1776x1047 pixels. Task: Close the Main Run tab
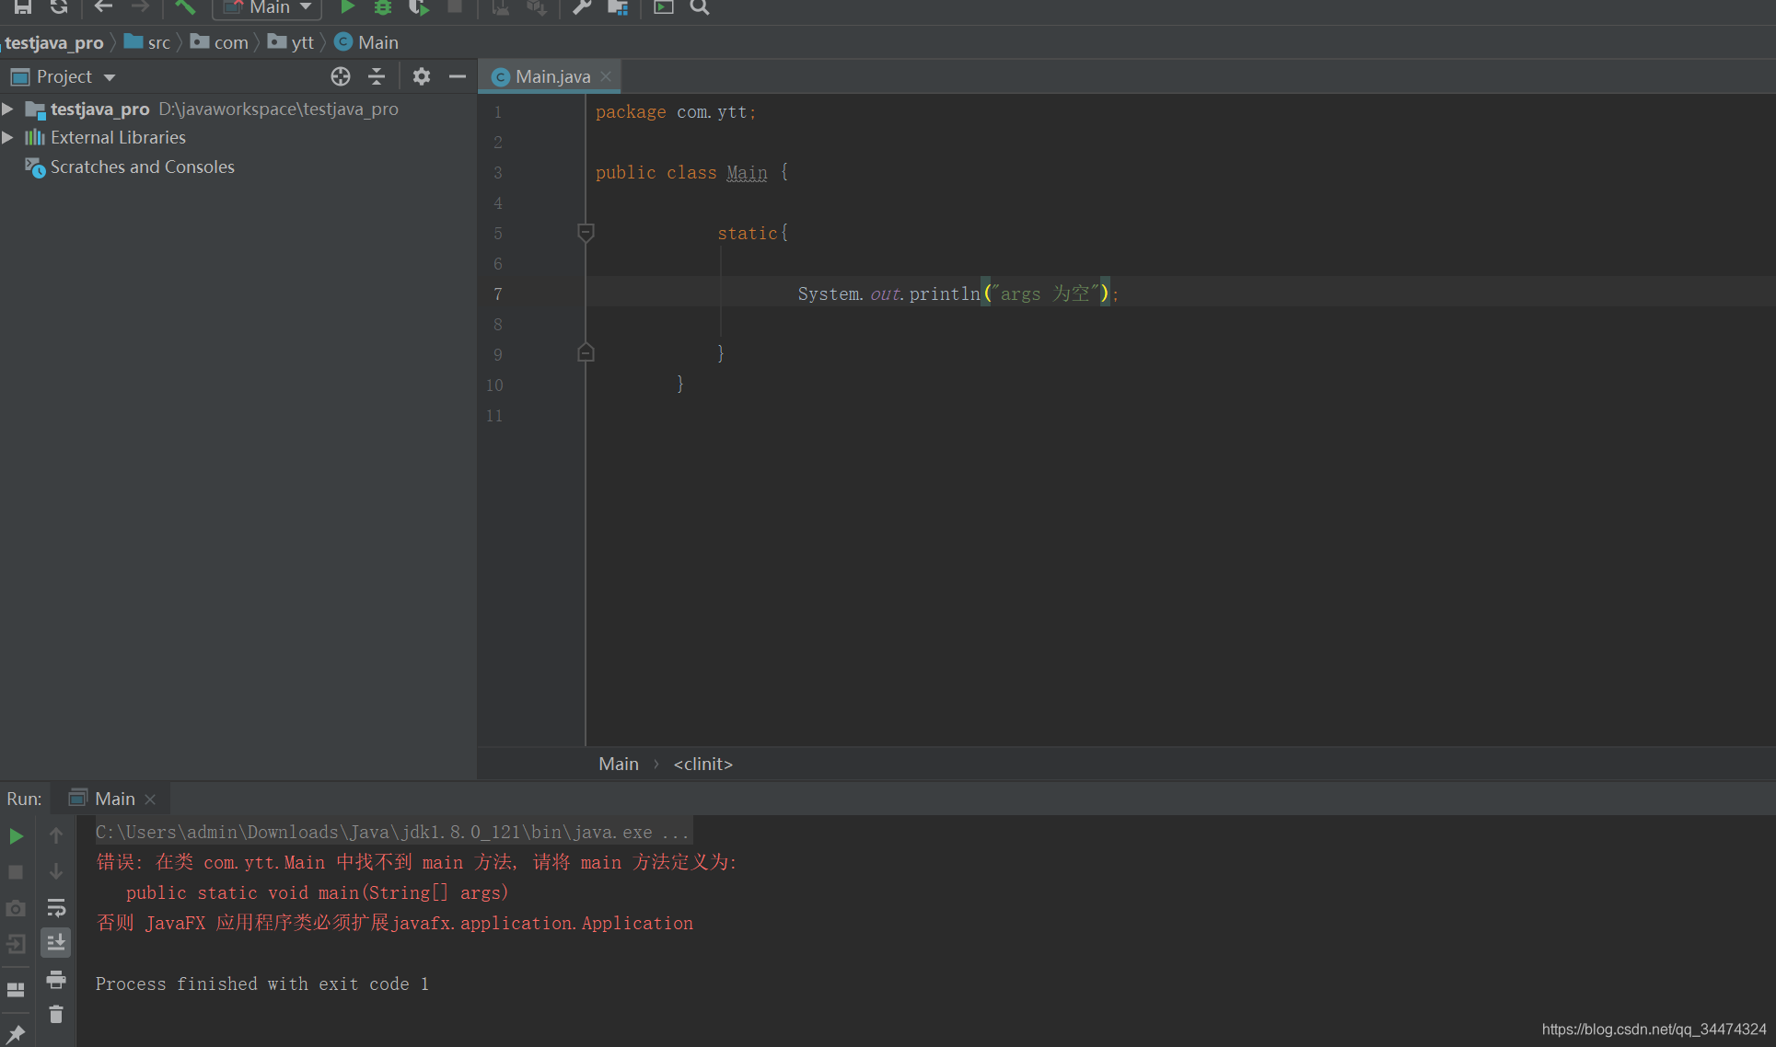click(x=150, y=800)
